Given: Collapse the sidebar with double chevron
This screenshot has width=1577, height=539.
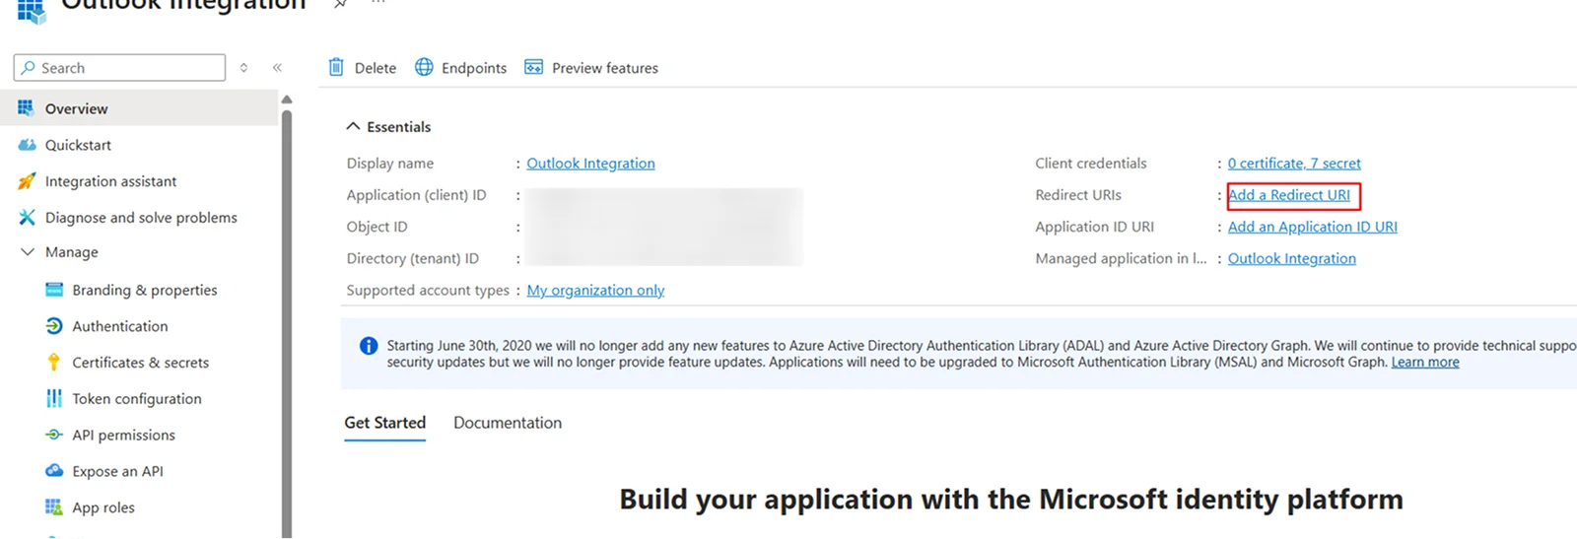Looking at the screenshot, I should coord(277,67).
